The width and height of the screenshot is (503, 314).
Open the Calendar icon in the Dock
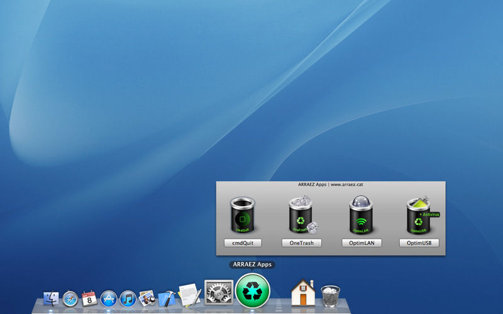89,298
